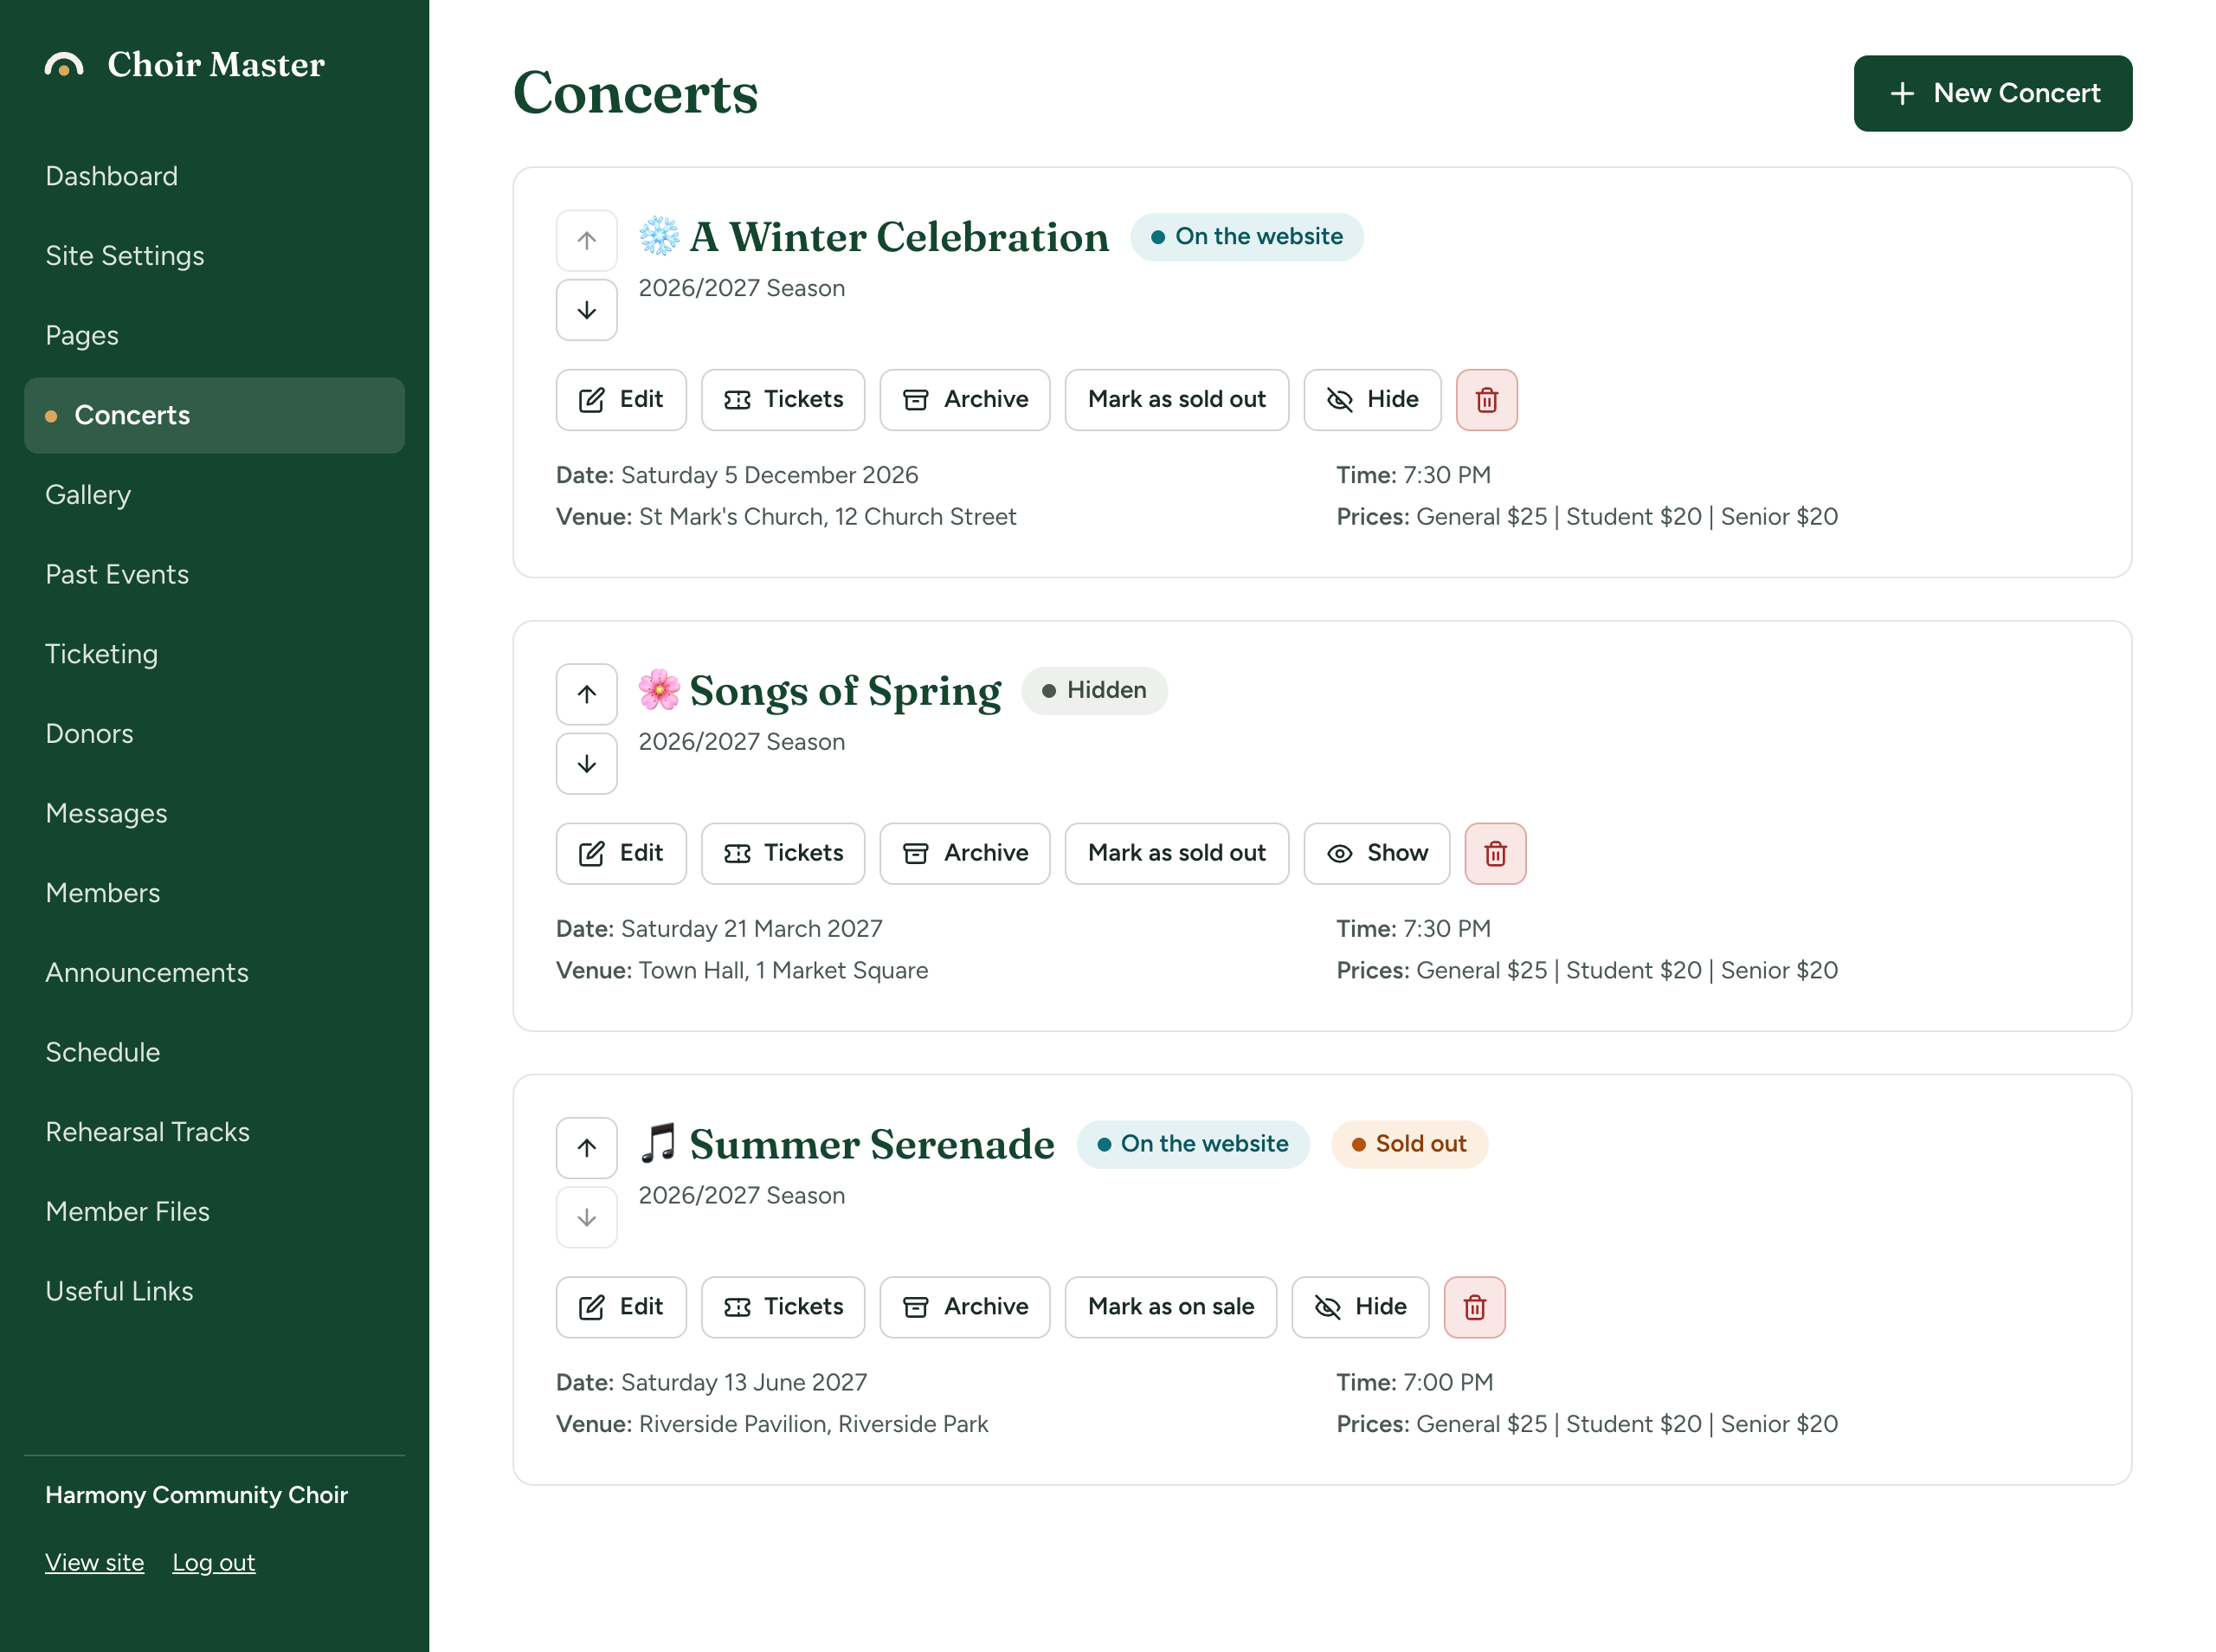Move Summer Serenade up
Viewport: 2216px width, 1652px height.
coord(587,1147)
